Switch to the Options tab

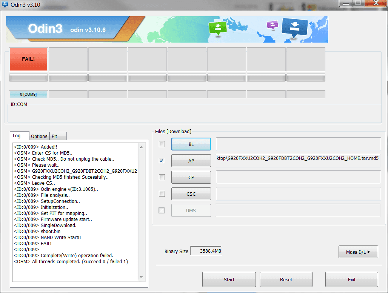[x=39, y=136]
